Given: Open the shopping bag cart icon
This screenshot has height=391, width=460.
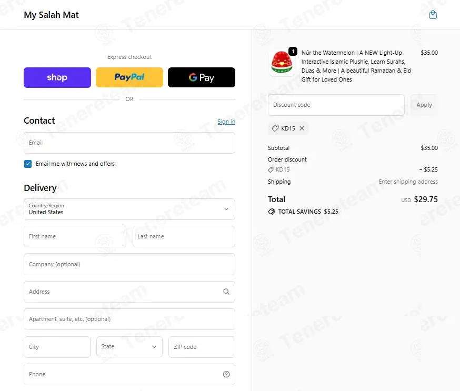Looking at the screenshot, I should [433, 15].
